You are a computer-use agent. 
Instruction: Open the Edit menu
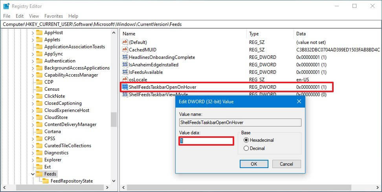20,16
